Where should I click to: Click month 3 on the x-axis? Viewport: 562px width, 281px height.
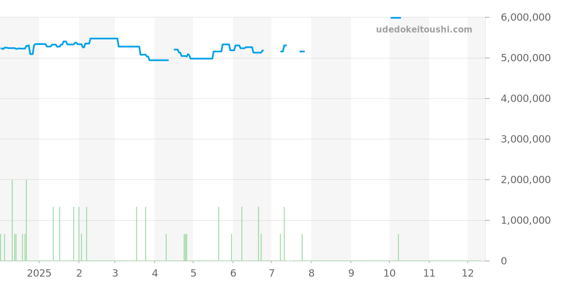[115, 273]
